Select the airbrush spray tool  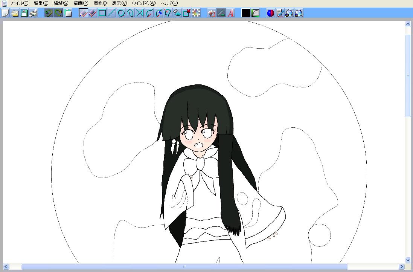click(159, 13)
